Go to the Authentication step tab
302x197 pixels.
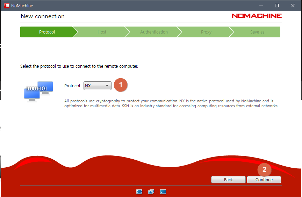(154, 32)
